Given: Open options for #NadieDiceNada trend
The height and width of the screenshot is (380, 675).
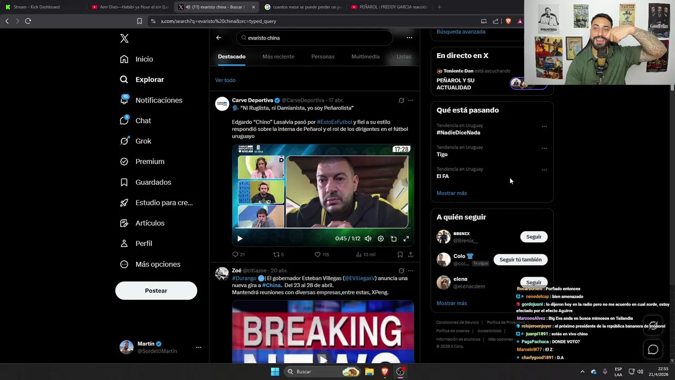Looking at the screenshot, I should [x=544, y=127].
